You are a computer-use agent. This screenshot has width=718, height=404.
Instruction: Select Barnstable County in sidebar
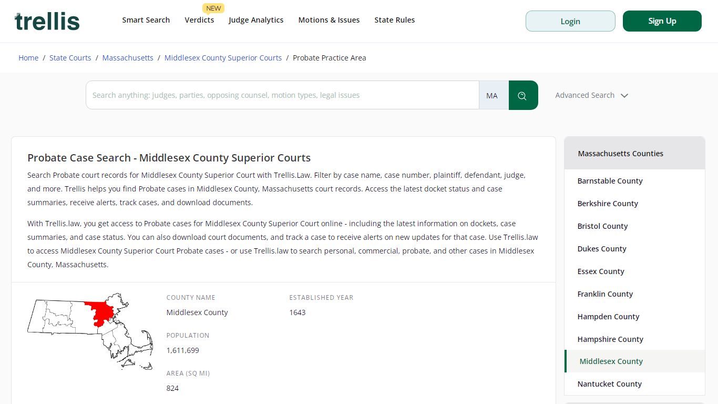tap(610, 181)
